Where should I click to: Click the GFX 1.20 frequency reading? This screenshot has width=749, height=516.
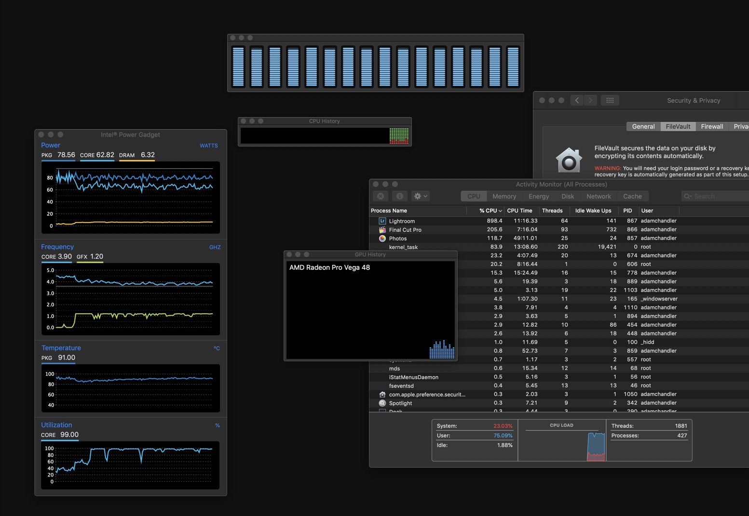[x=90, y=257]
